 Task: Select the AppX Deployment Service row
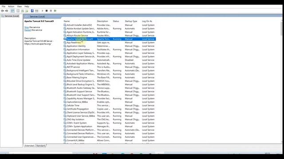(x=110, y=57)
